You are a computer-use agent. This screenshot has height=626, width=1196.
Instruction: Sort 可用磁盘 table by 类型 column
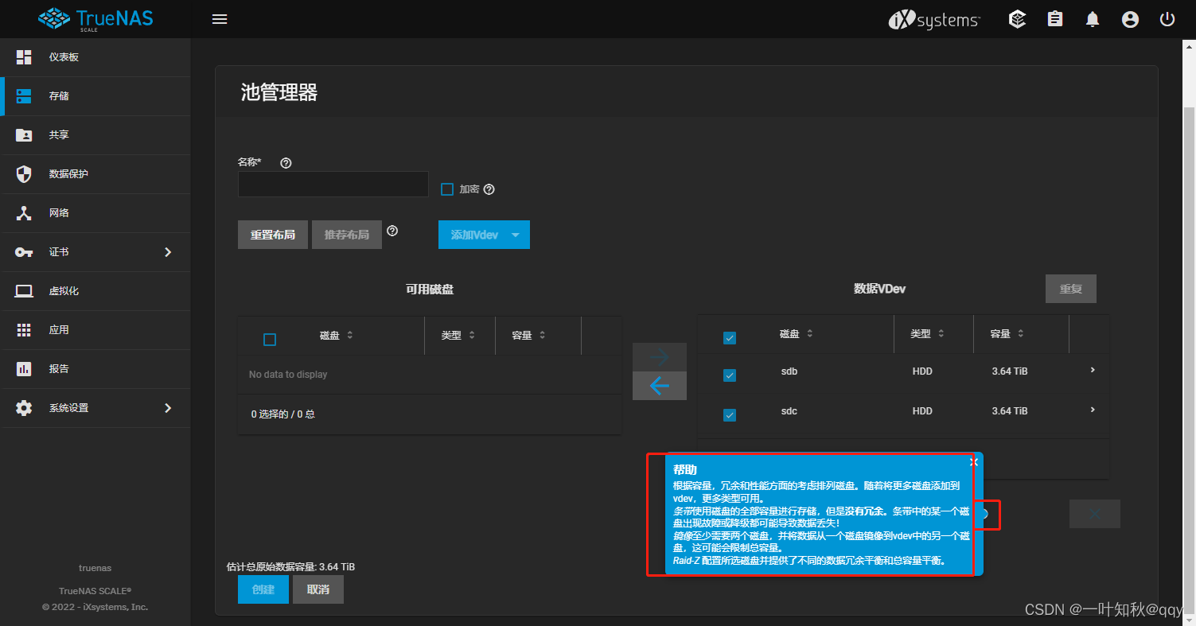coord(458,336)
